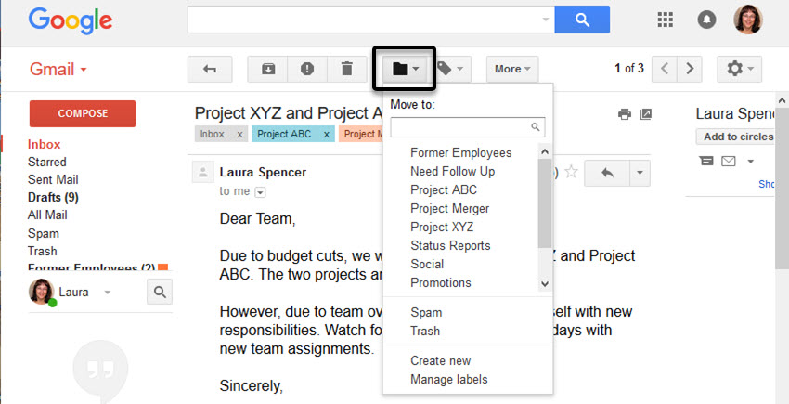Viewport: 789px width, 404px height.
Task: Click the Google logo
Action: pos(71,21)
